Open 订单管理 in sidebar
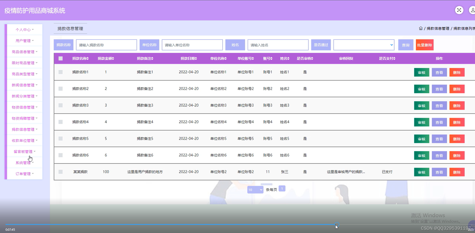This screenshot has width=475, height=233. [25, 174]
